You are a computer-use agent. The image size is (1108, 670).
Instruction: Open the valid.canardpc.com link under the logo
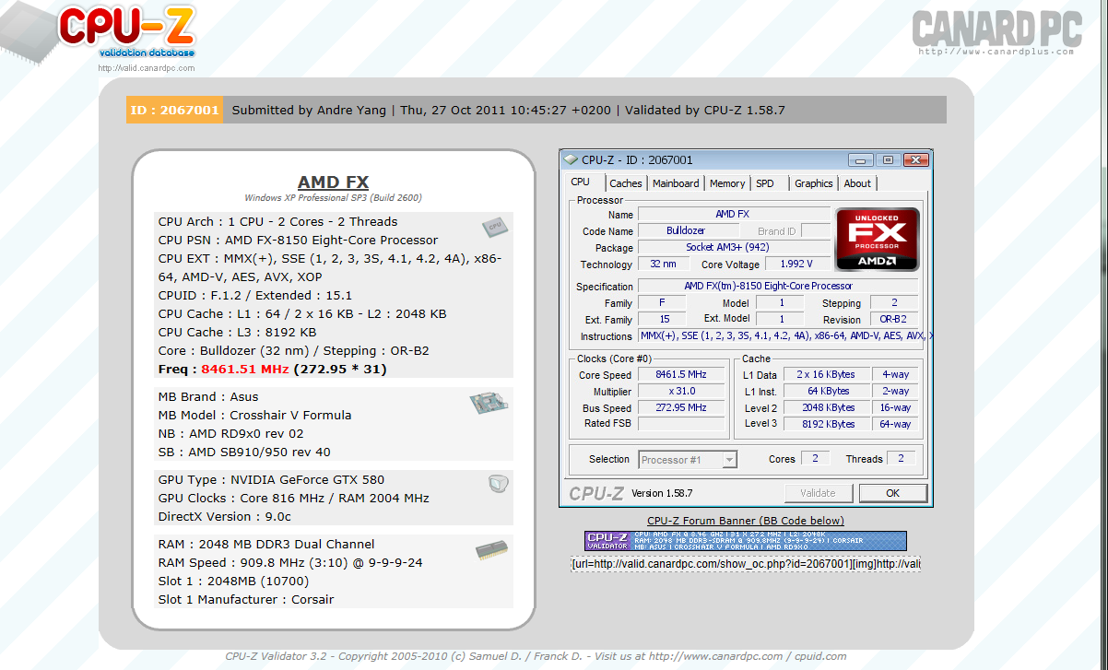pos(147,67)
